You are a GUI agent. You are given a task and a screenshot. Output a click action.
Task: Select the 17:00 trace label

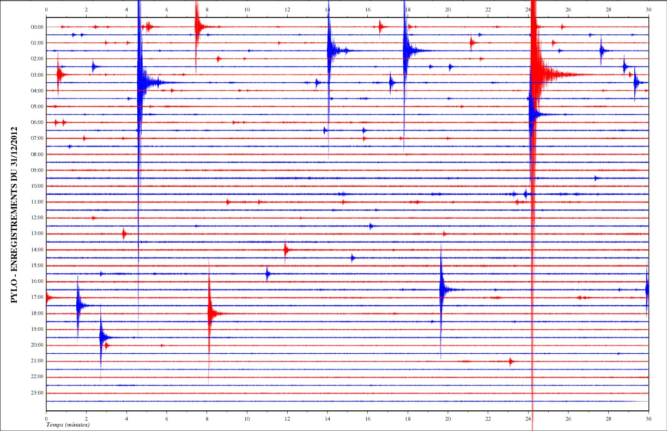[37, 298]
